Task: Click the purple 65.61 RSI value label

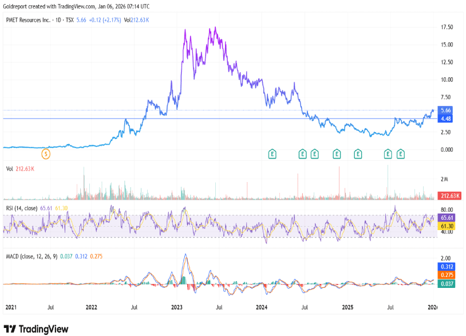Action: coord(447,218)
